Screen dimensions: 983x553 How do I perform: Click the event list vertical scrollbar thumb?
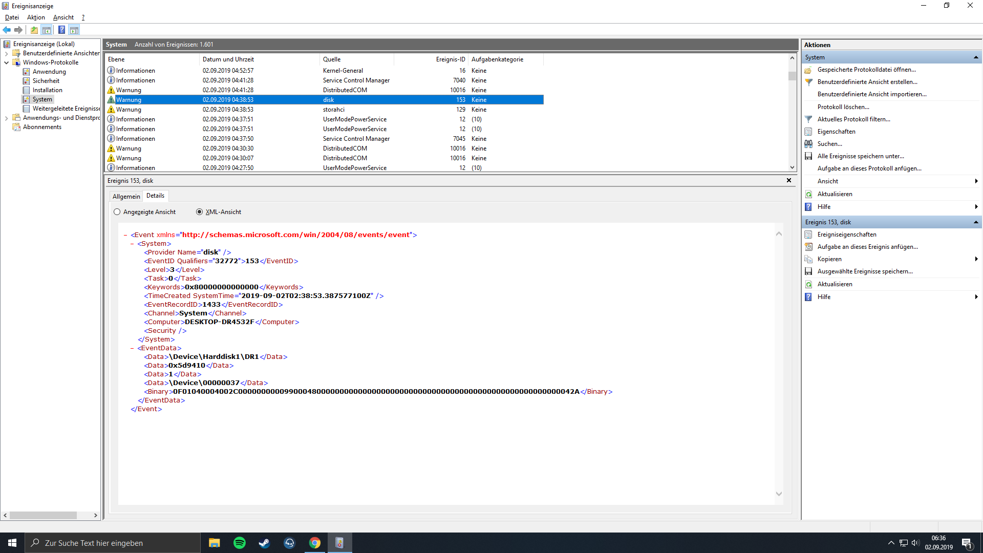[x=792, y=76]
